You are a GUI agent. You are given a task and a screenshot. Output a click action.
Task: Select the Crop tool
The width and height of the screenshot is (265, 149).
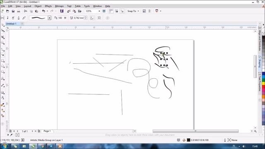3,37
